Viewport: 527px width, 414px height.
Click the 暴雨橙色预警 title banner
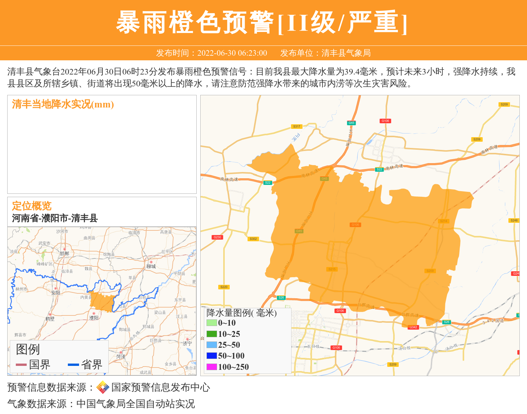click(262, 22)
